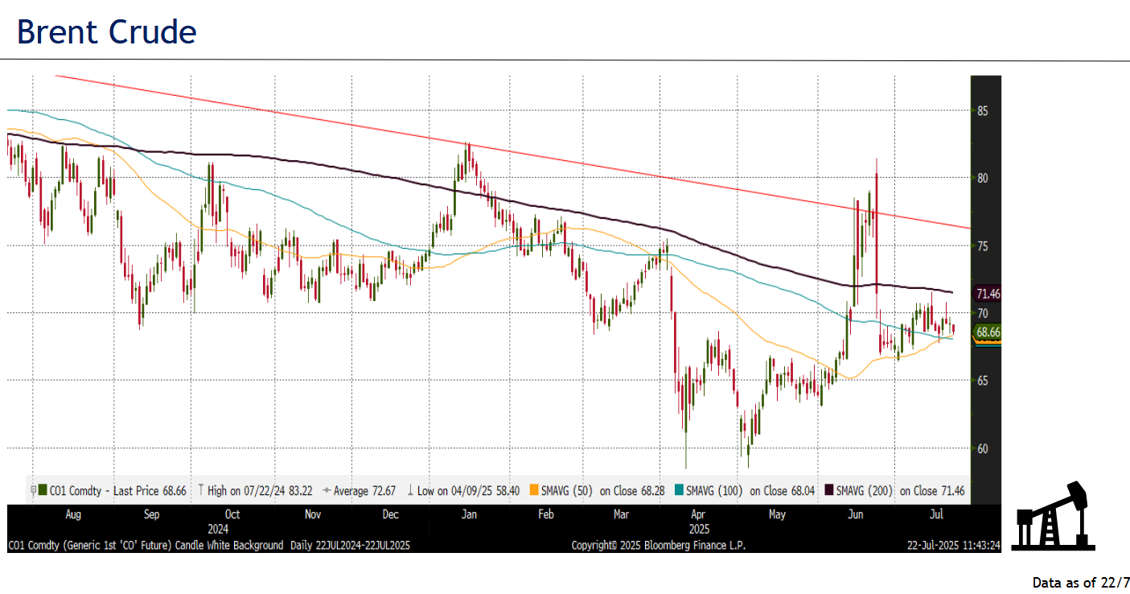
Task: Click the Average marker icon in legend
Action: [x=327, y=490]
